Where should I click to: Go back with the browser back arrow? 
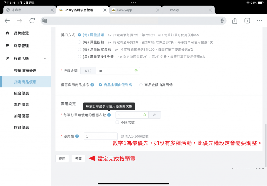[7, 21]
